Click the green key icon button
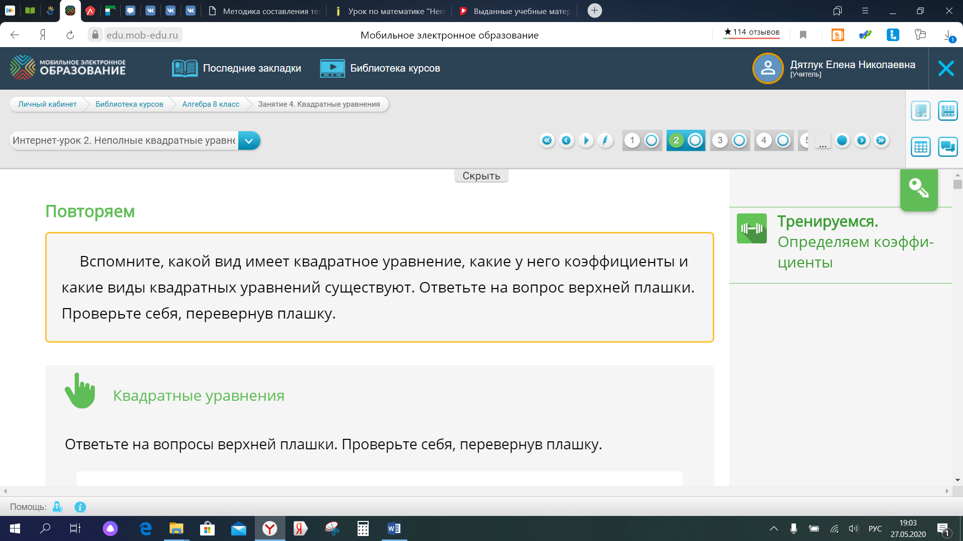The height and width of the screenshot is (541, 963). pos(918,189)
